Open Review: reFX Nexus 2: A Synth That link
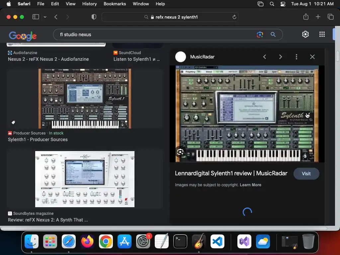Viewport: 340px width, 255px height. click(x=48, y=220)
